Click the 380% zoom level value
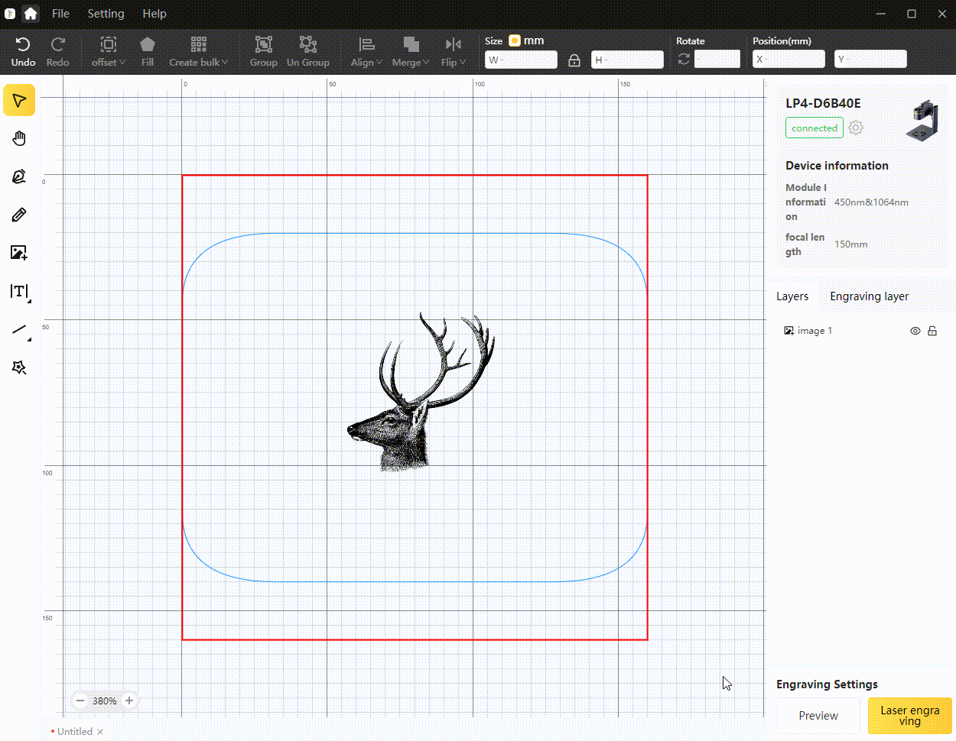 (105, 701)
